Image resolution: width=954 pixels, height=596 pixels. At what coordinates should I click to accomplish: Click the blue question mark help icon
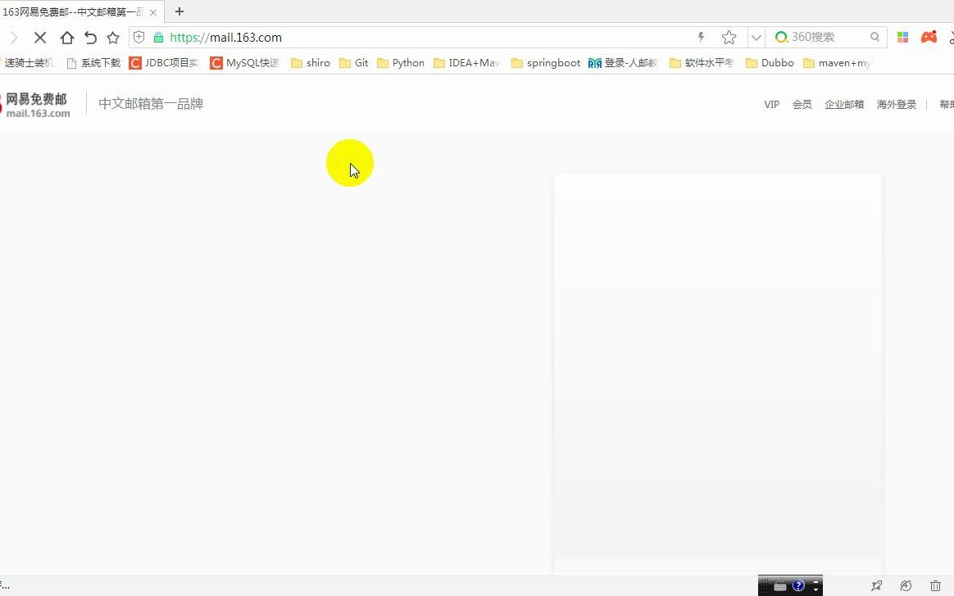pyautogui.click(x=798, y=585)
